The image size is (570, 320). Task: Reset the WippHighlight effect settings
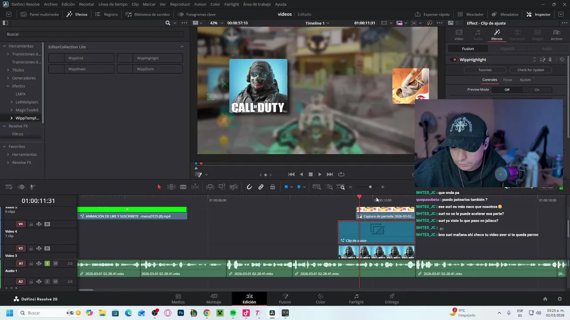click(562, 60)
